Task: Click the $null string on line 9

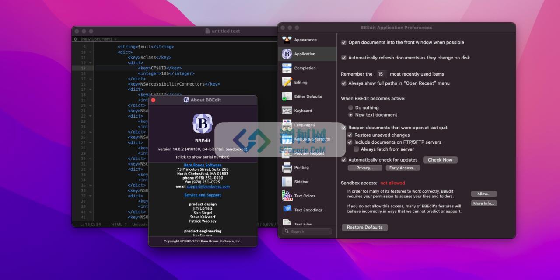Action: 146,47
